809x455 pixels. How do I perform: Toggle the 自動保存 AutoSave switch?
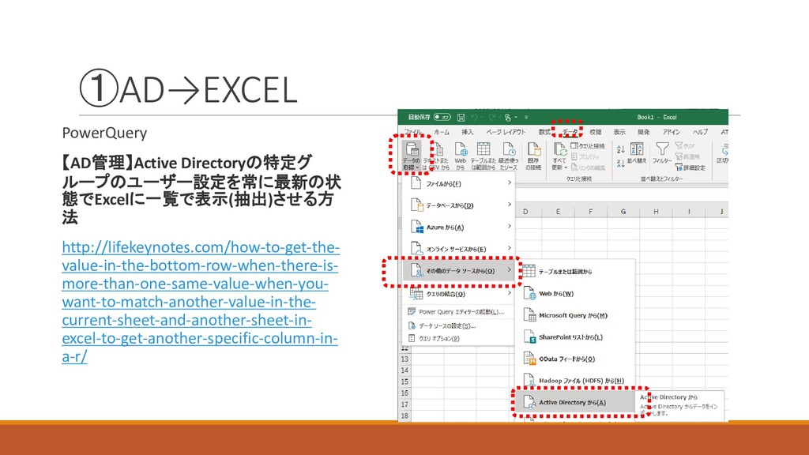(x=442, y=117)
